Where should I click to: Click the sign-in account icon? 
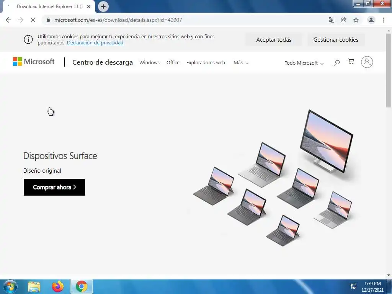367,62
